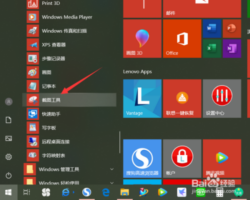Screen dimensions: 250x200
Task: Launch 写字板 wordpad
Action: pyautogui.click(x=69, y=127)
